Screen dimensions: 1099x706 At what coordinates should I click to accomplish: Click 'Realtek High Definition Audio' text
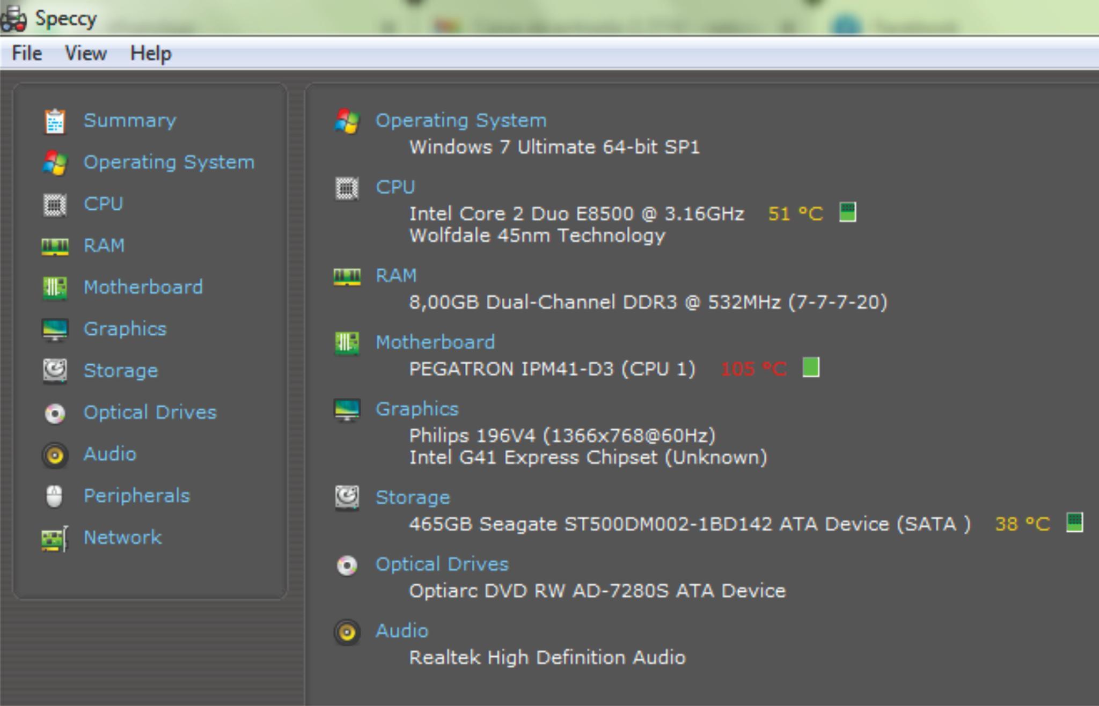pyautogui.click(x=547, y=658)
